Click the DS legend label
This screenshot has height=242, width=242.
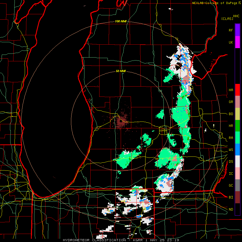[x=231, y=162]
